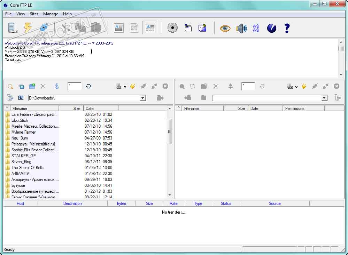The height and width of the screenshot is (255, 348).
Task: Select the blank document view icon
Action: [134, 28]
